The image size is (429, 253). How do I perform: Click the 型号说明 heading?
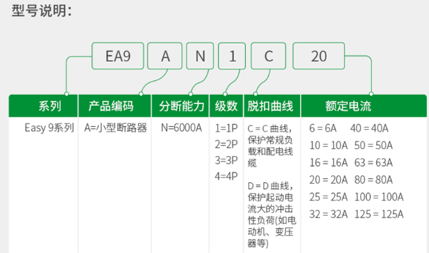click(42, 11)
